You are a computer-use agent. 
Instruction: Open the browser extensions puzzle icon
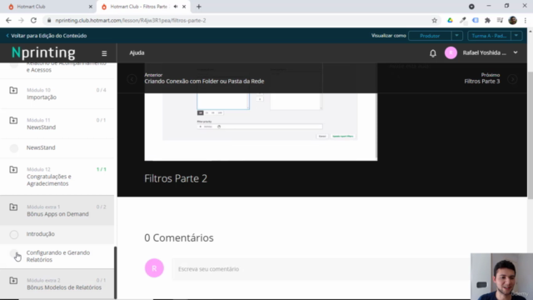[487, 20]
